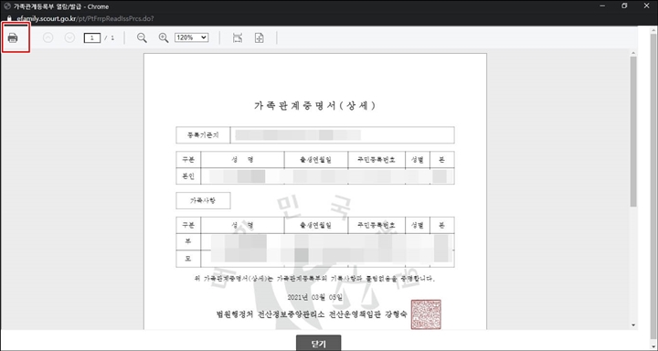Image resolution: width=658 pixels, height=351 pixels.
Task: Click the printer icon to print certificate
Action: tap(13, 37)
